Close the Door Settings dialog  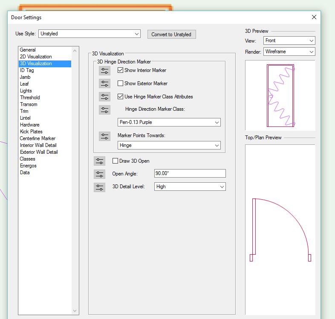point(314,17)
